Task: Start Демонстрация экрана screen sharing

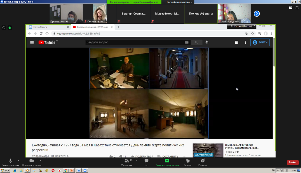Action: tap(167, 162)
